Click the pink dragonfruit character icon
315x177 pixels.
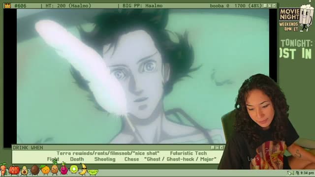64,169
